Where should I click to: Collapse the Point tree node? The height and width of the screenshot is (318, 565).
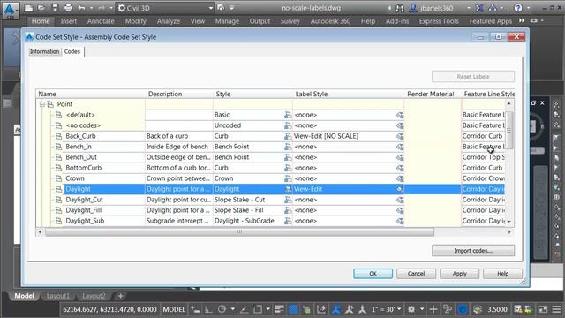click(42, 104)
